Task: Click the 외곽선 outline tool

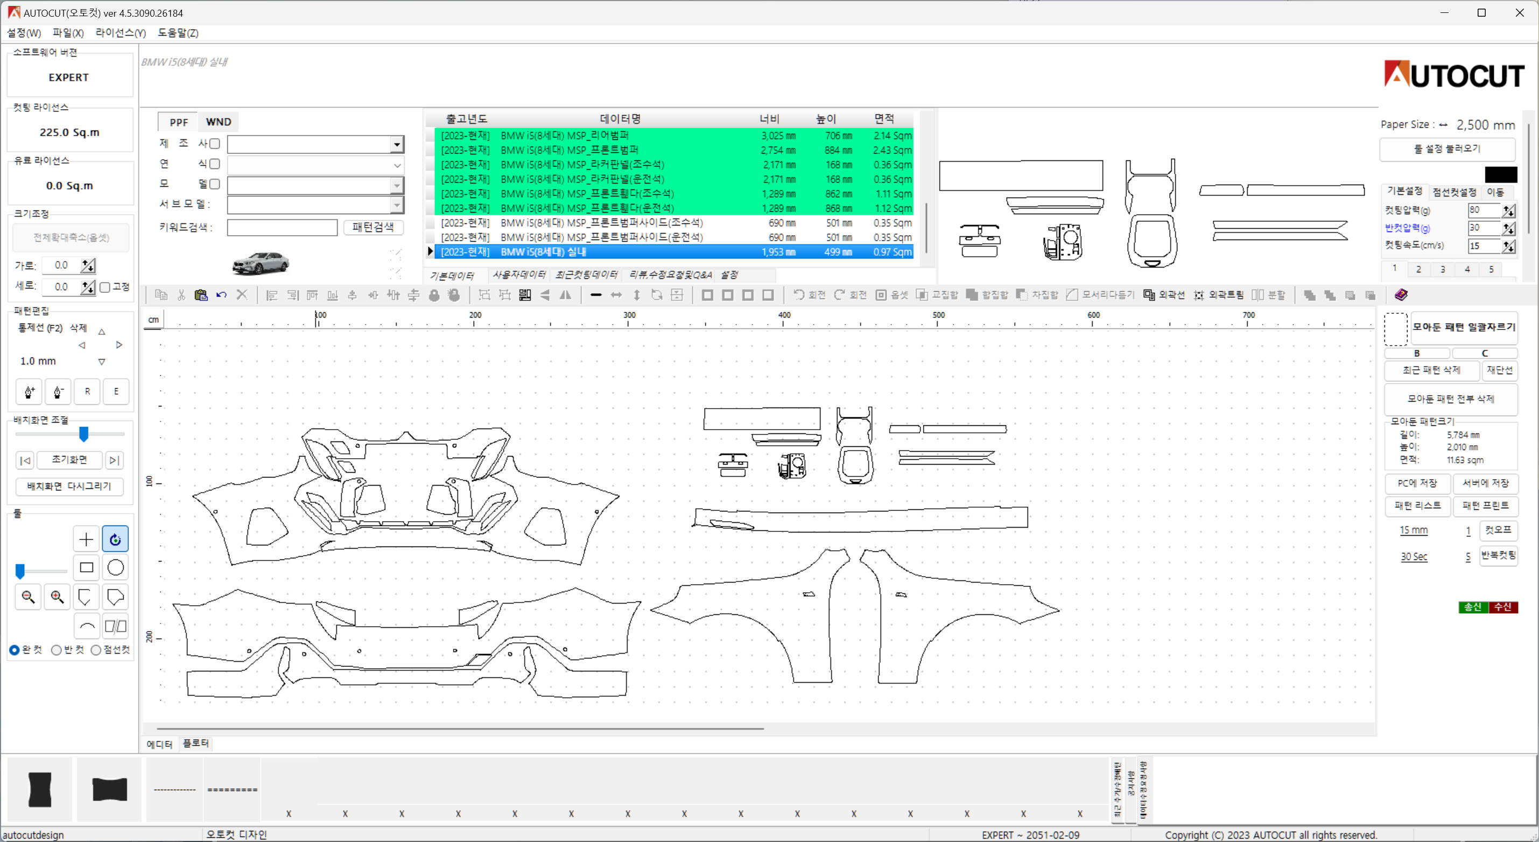Action: pos(1164,294)
